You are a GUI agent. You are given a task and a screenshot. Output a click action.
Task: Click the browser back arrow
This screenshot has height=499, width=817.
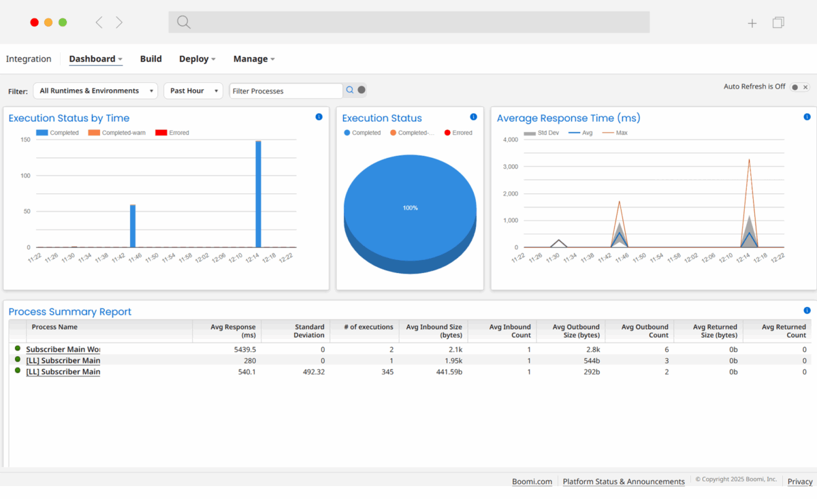99,22
